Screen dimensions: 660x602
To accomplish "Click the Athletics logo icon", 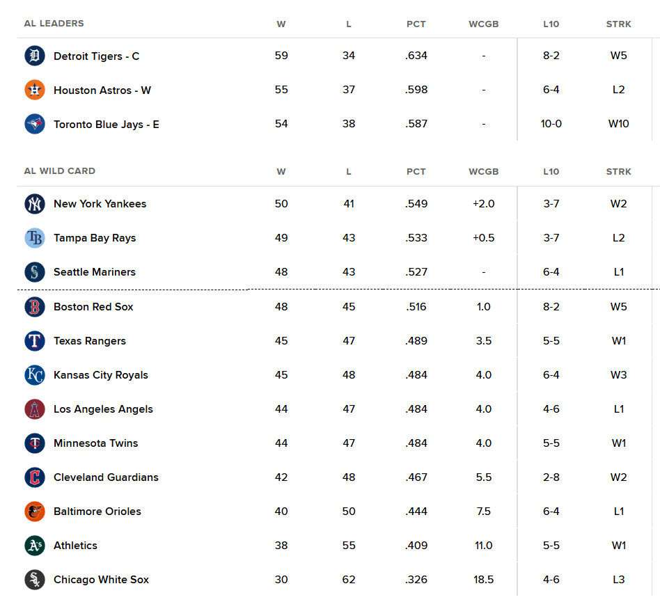I will click(x=35, y=545).
